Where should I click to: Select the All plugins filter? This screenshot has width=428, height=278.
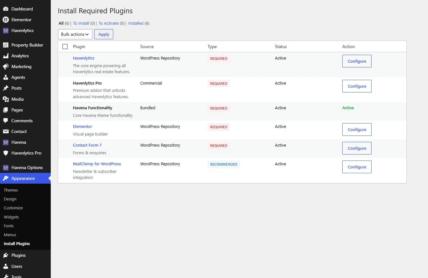(x=61, y=23)
